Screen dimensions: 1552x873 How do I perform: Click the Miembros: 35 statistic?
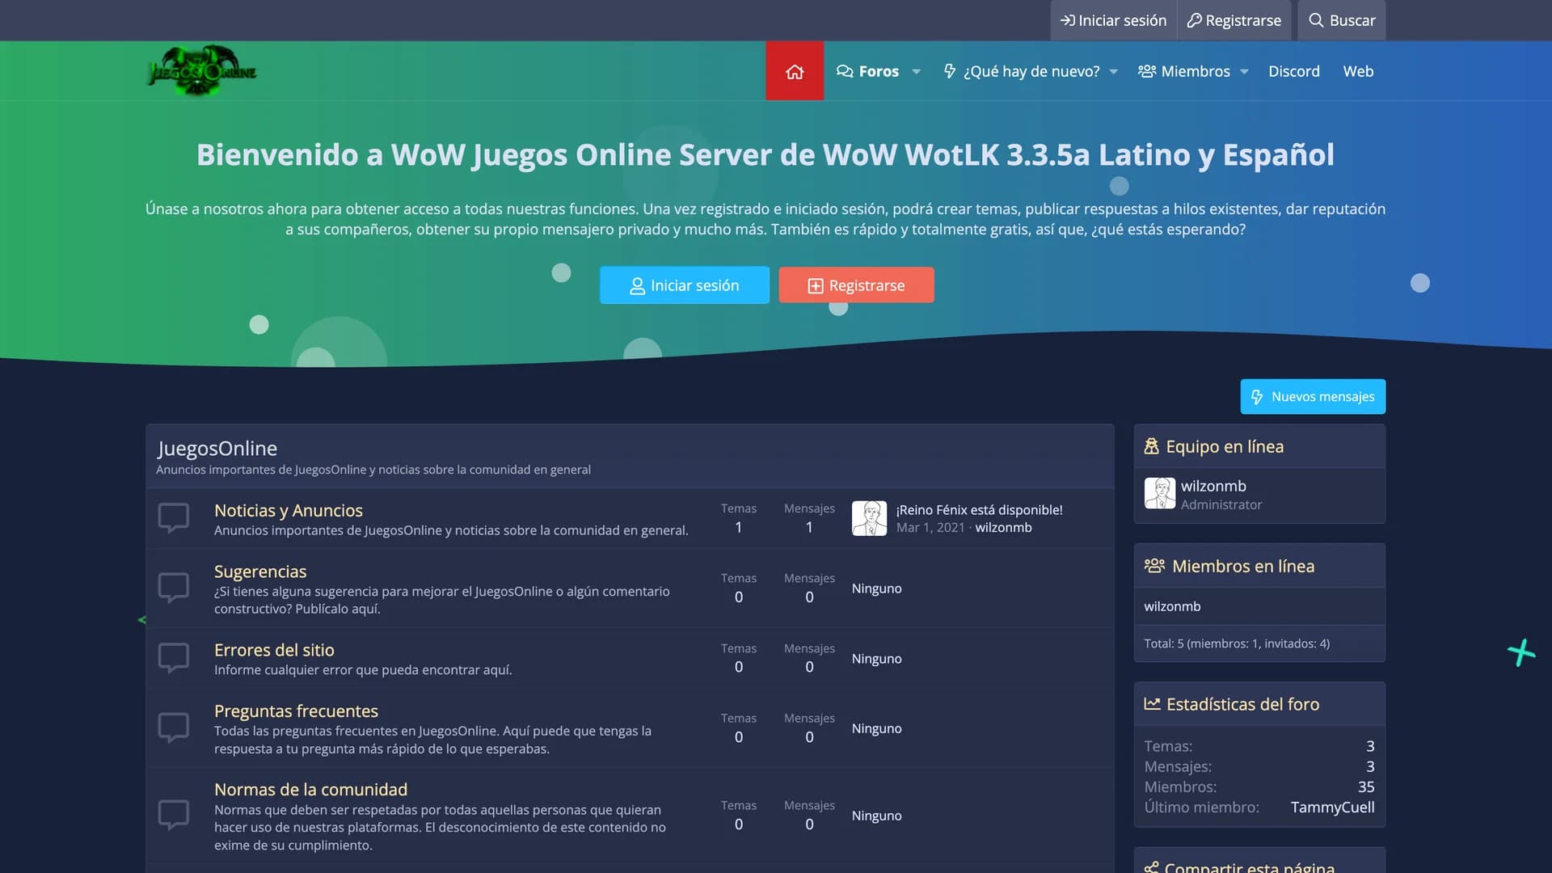(x=1259, y=787)
